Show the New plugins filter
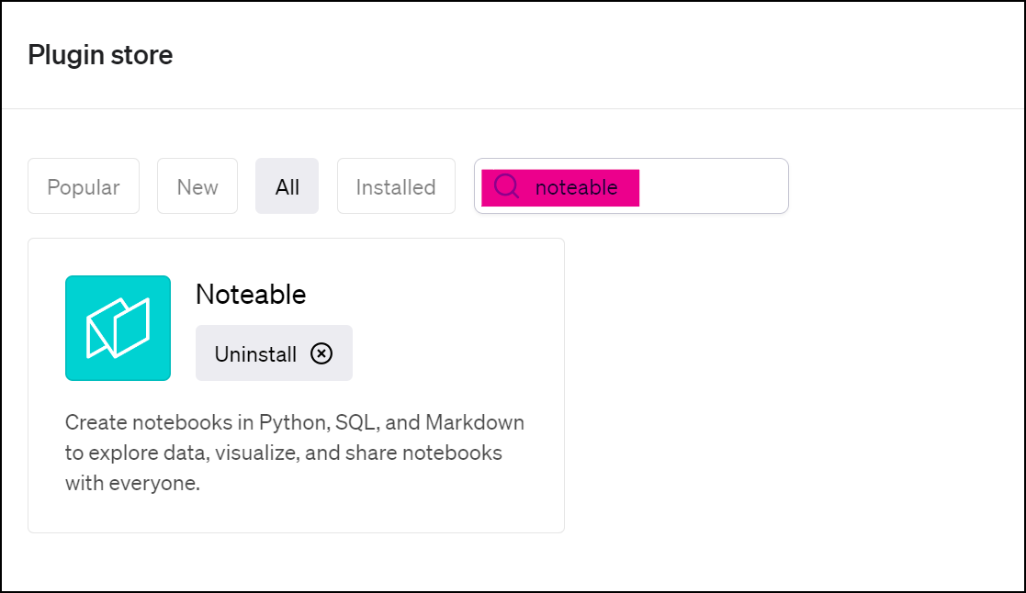 coord(197,186)
